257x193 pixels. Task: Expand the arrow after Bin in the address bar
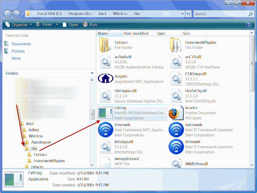click(143, 14)
